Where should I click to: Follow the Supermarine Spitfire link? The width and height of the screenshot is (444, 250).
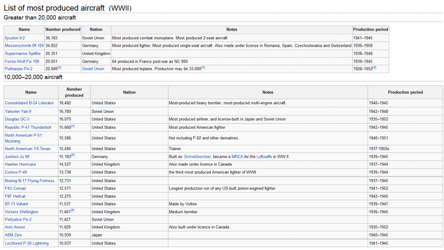tap(23, 53)
